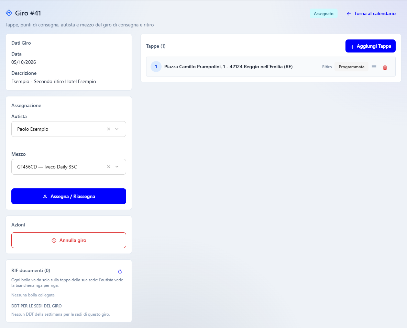This screenshot has width=407, height=328.
Task: Clear the Autista selection Paolo Esempio
Action: click(109, 129)
